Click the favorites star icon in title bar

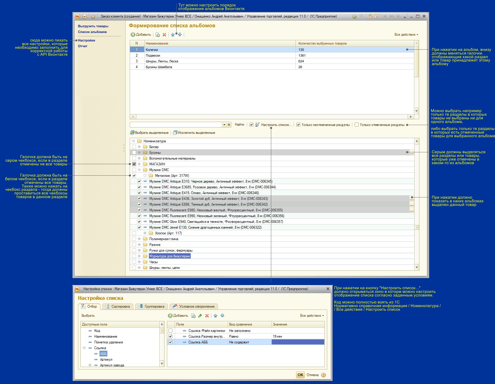93,17
